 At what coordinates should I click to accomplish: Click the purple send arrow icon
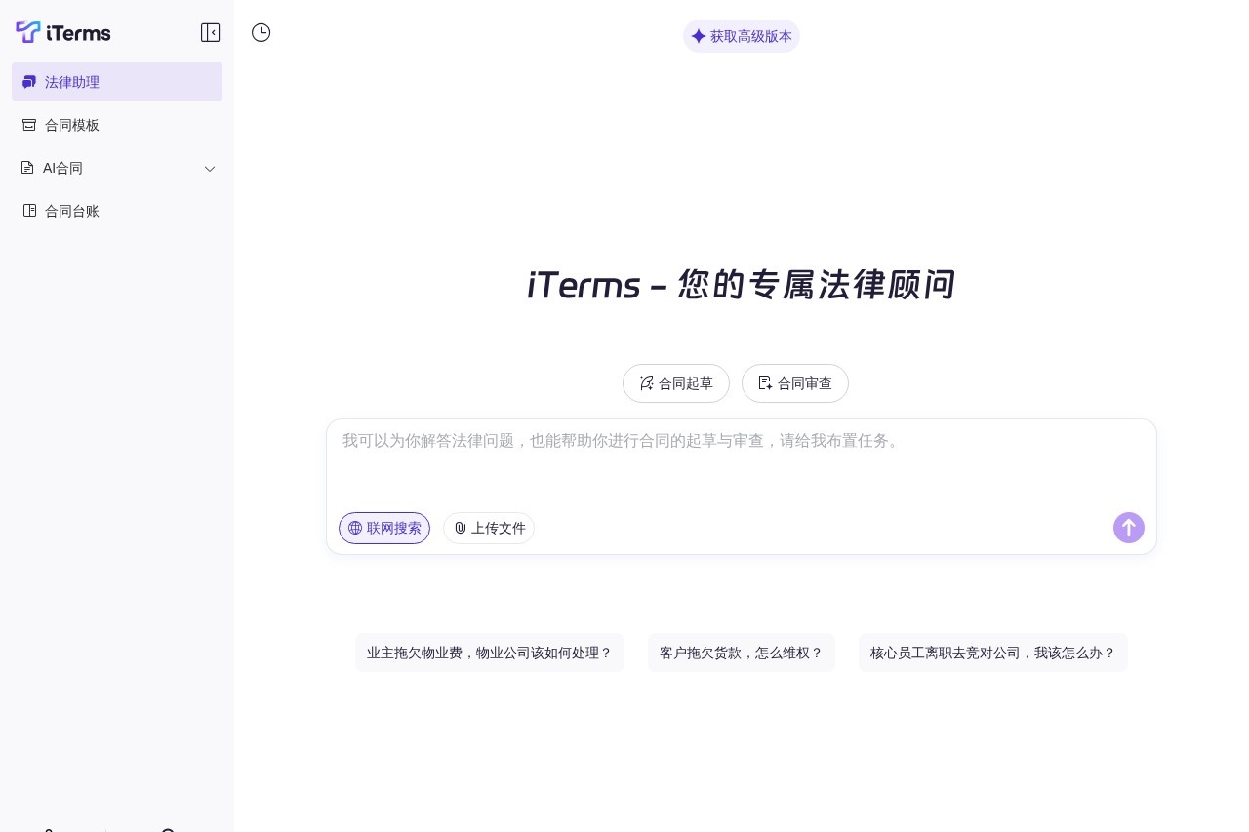[1128, 528]
